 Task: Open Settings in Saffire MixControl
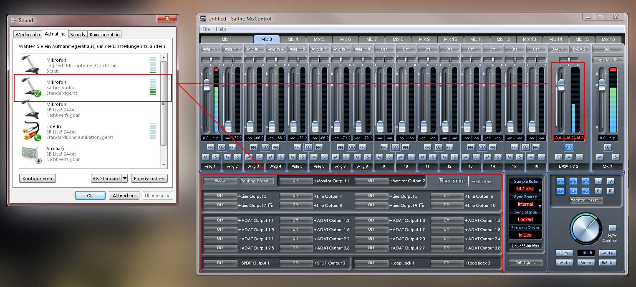[525, 262]
